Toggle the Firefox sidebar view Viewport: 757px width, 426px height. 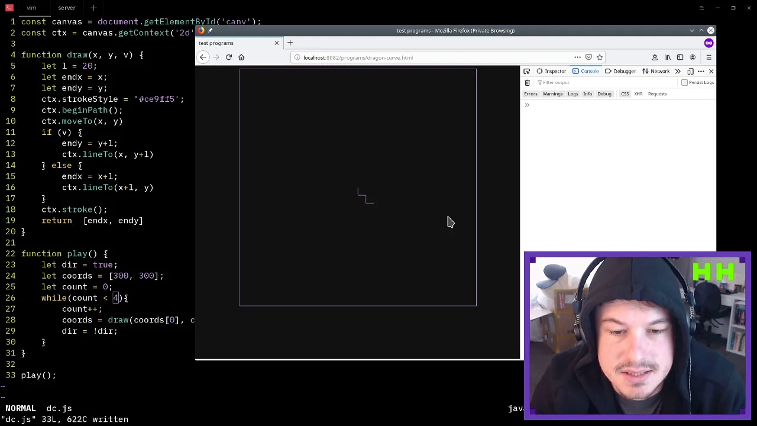[680, 57]
